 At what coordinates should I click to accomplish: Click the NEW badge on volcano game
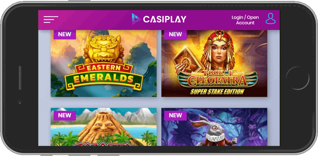(65, 115)
